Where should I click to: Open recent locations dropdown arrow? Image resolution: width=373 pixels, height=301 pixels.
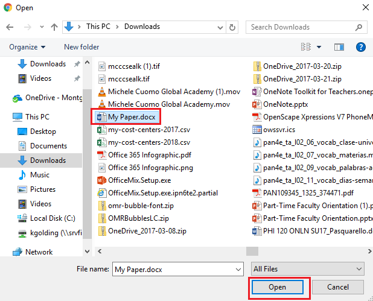tap(42, 27)
